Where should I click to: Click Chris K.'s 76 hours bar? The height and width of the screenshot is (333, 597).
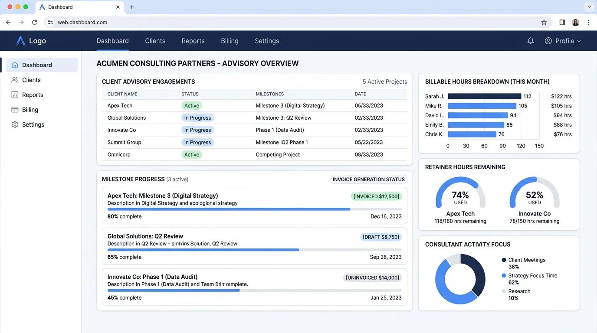472,134
